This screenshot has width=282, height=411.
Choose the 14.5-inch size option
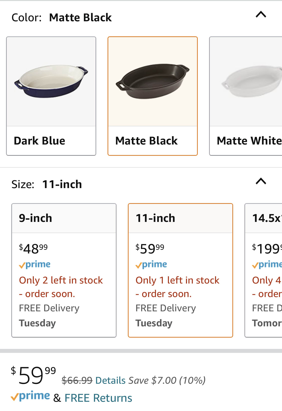point(266,218)
